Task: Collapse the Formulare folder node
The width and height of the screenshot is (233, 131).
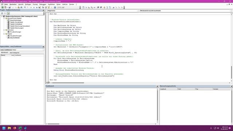Action: (4, 30)
